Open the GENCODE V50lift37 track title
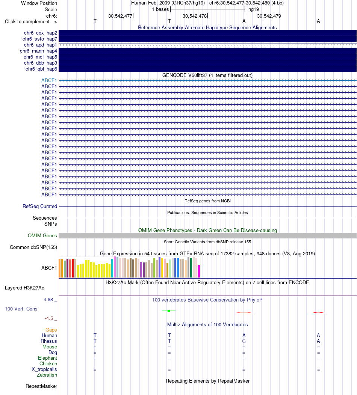This screenshot has height=395, width=357. [x=207, y=75]
